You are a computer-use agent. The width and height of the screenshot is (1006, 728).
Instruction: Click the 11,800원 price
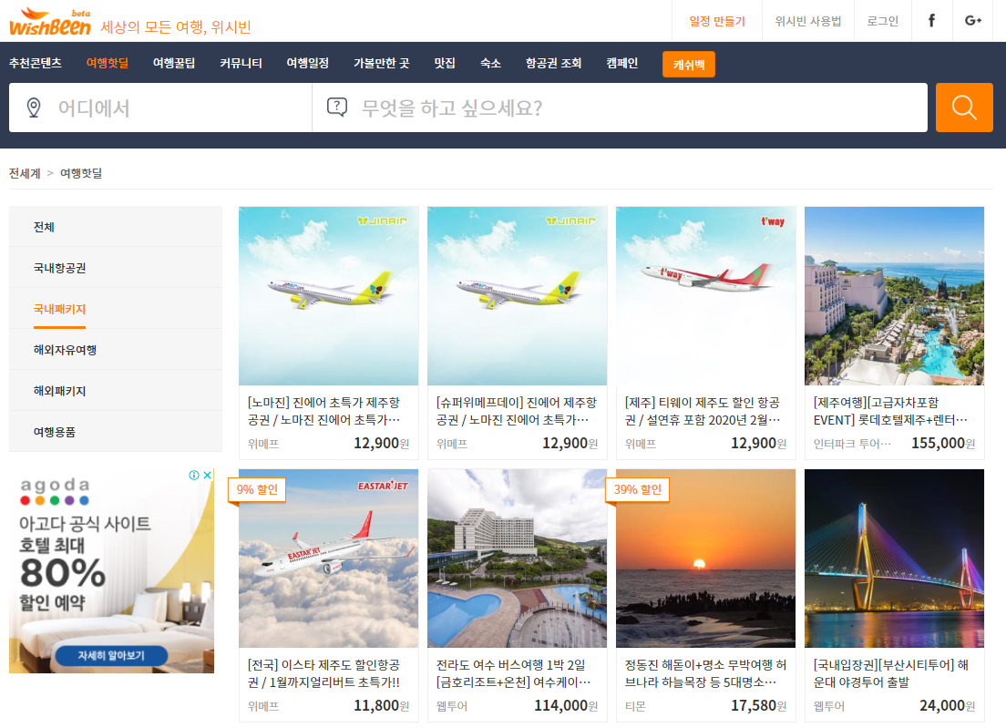point(381,705)
